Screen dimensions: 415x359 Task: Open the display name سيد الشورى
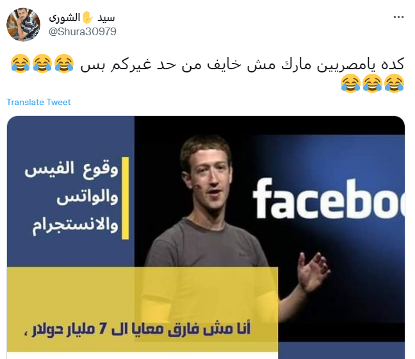82,18
